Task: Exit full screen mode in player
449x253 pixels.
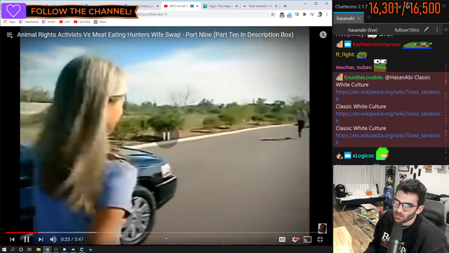Action: (320, 239)
